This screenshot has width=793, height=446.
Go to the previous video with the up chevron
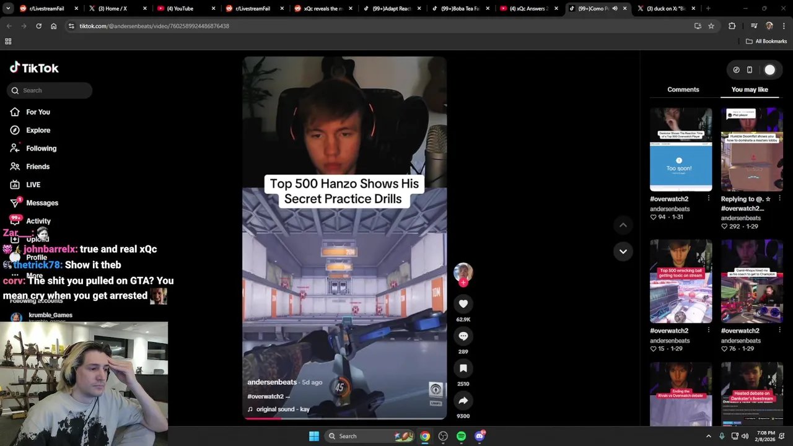(x=623, y=225)
